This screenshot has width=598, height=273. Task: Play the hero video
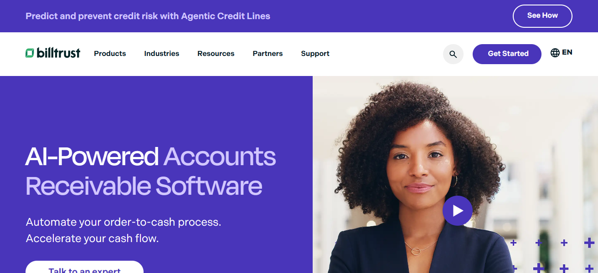(458, 211)
